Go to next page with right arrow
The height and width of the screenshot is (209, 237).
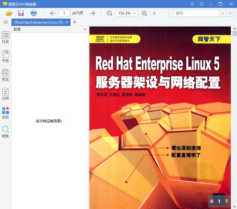coord(92,13)
